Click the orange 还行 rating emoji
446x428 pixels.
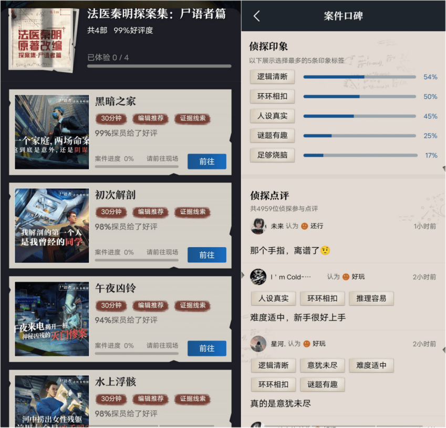tap(304, 226)
